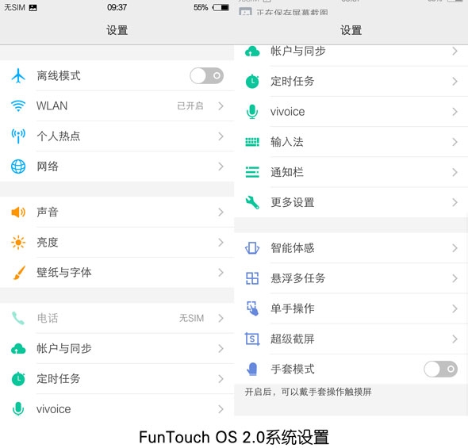This screenshot has width=468, height=448.
Task: Tap the airplane icon for 离线模式
Action: point(18,76)
